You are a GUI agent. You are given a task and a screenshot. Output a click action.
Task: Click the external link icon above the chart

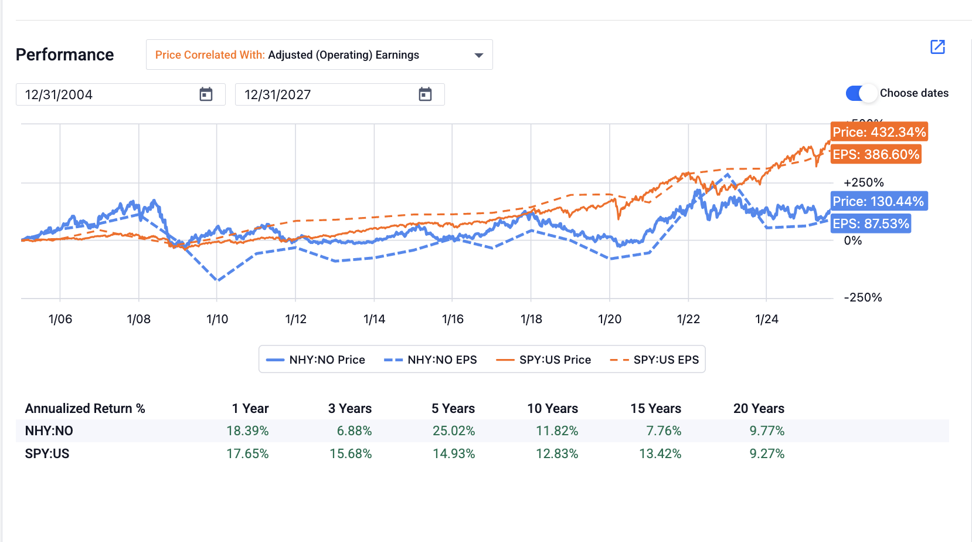click(937, 47)
